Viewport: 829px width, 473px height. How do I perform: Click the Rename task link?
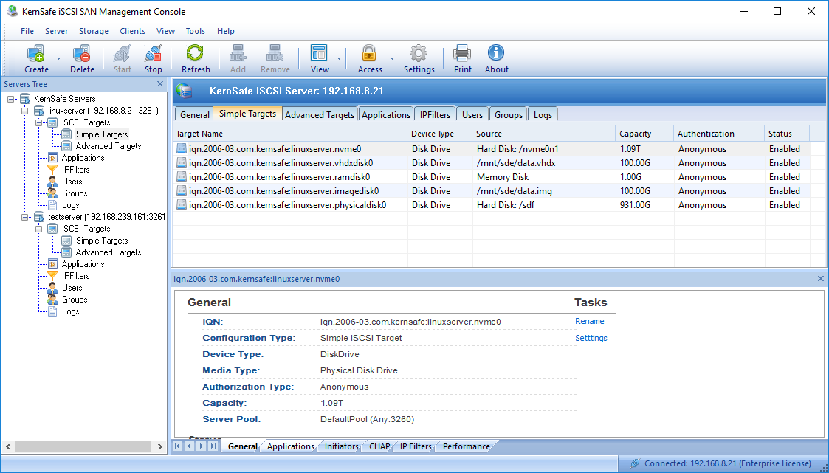[590, 321]
